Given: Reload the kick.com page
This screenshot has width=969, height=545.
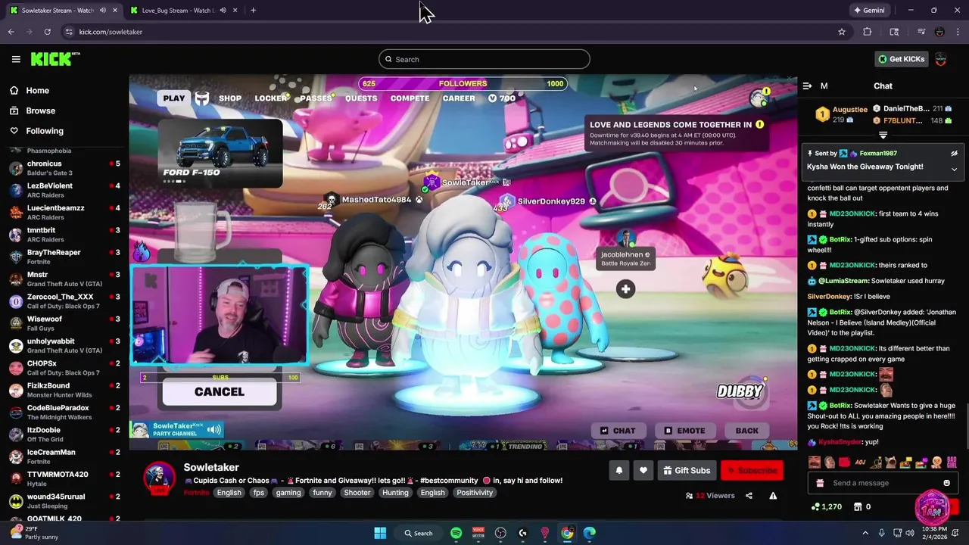Looking at the screenshot, I should click(x=47, y=32).
